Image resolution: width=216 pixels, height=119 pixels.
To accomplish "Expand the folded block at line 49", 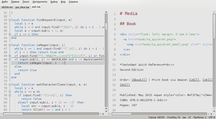I will 10,56.
